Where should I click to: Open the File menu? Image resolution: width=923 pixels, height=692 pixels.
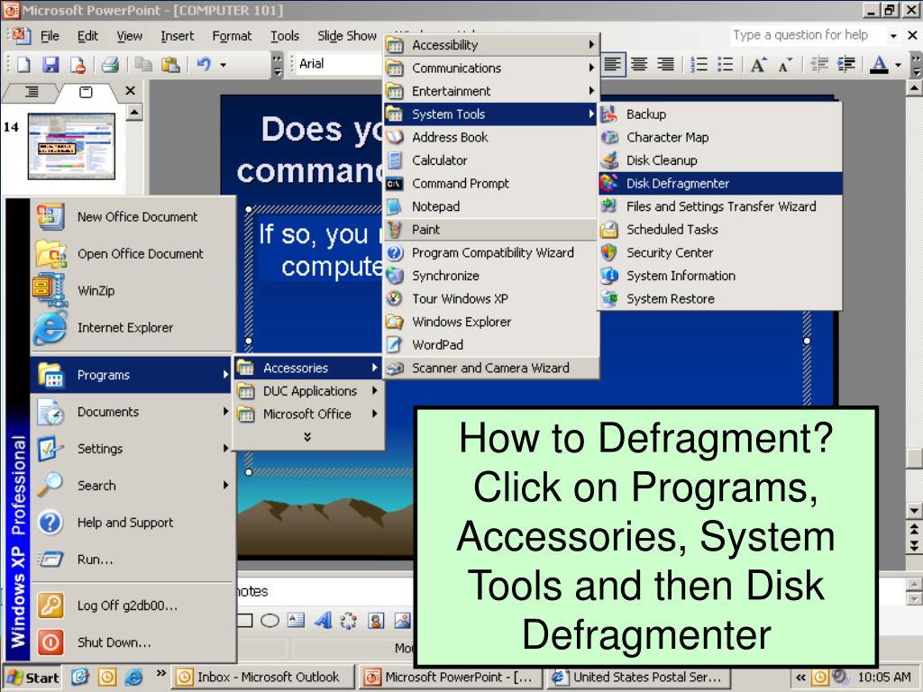50,36
